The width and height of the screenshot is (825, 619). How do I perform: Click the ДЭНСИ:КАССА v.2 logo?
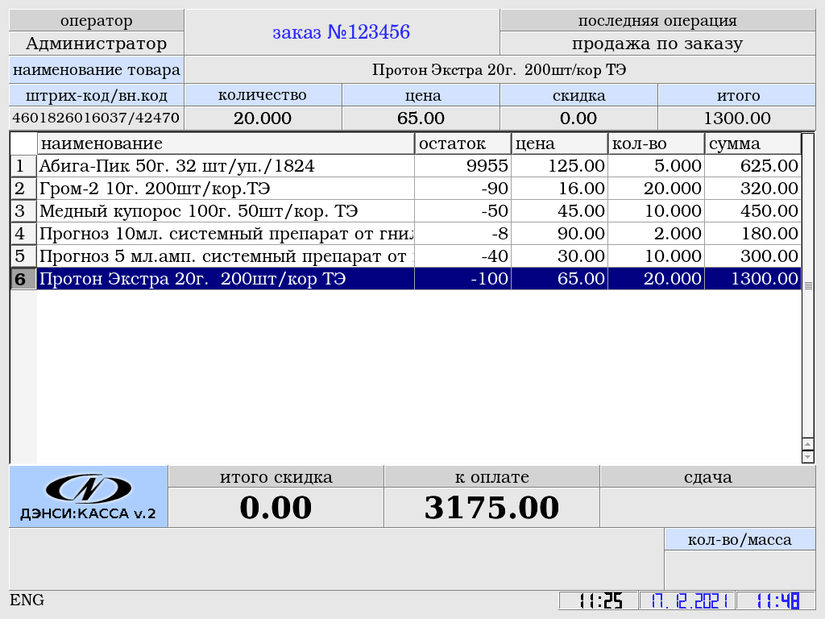pyautogui.click(x=89, y=496)
